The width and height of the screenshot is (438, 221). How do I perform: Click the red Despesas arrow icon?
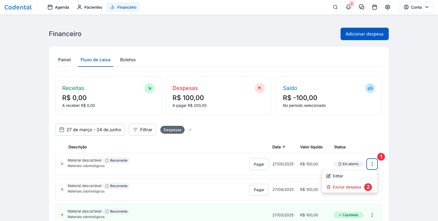(x=260, y=88)
